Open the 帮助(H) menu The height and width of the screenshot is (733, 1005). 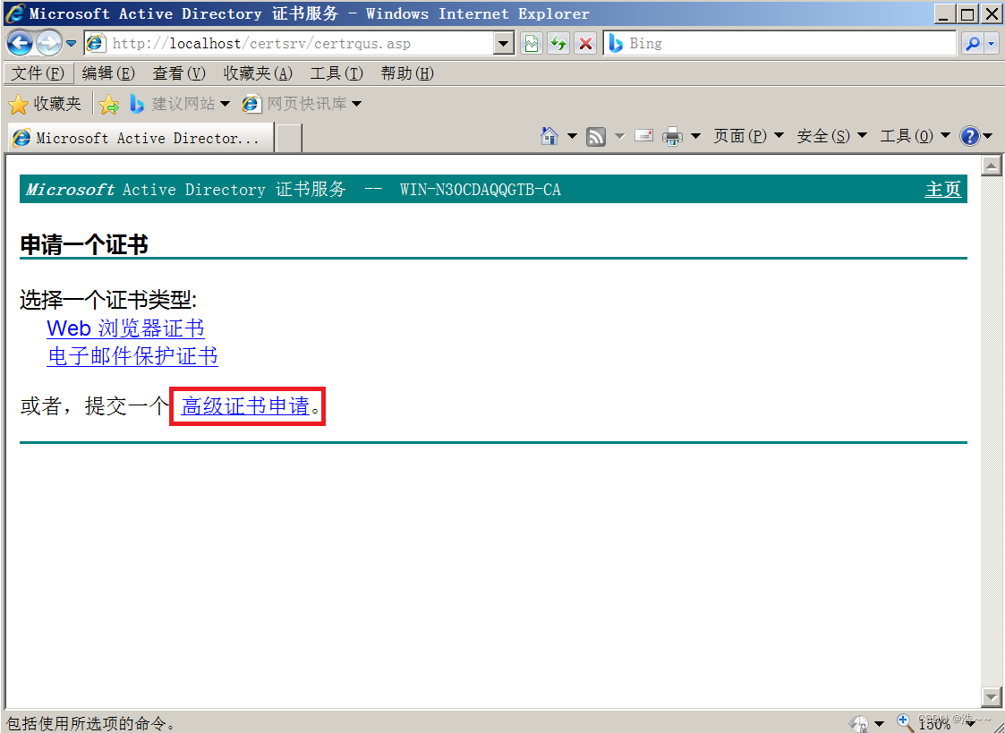point(407,73)
